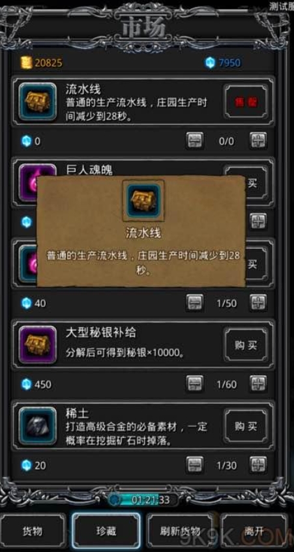The width and height of the screenshot is (294, 552).
Task: Tap the 流水线 chest icon in the list
Action: (37, 102)
